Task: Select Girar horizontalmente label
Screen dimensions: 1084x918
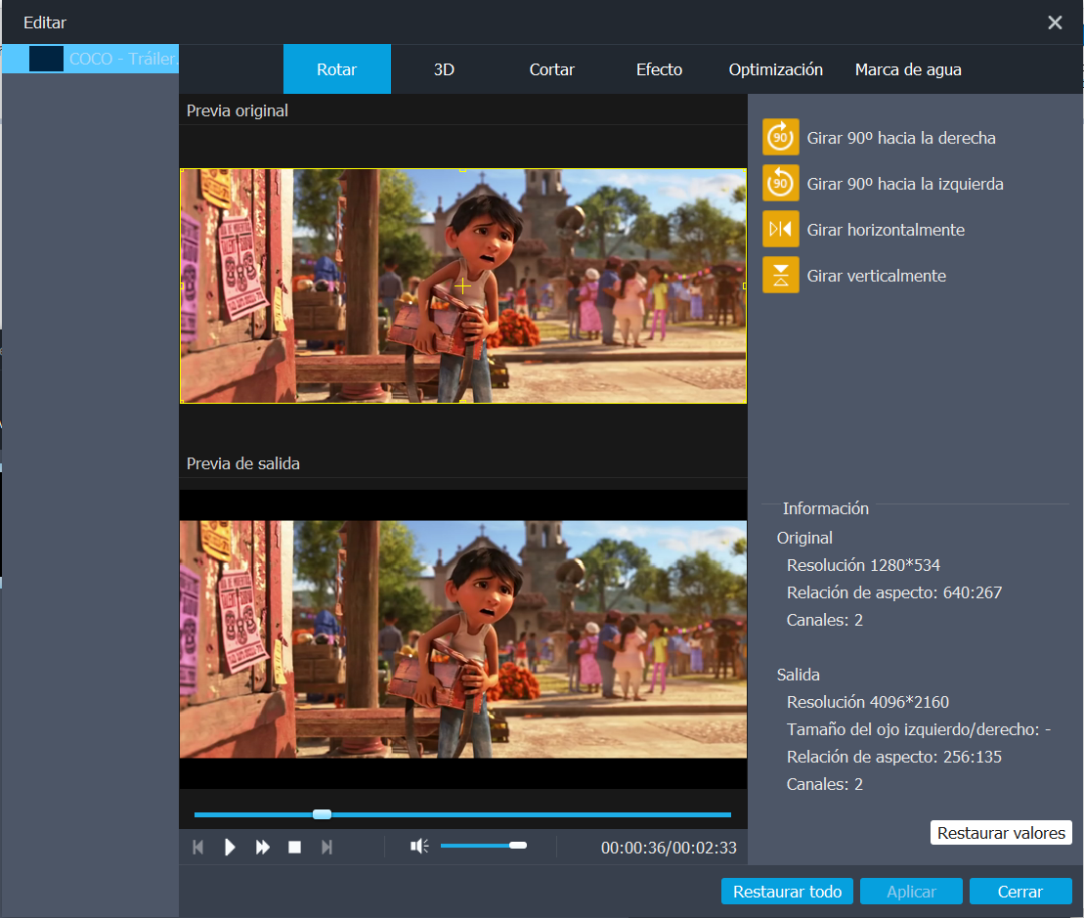Action: tap(886, 230)
